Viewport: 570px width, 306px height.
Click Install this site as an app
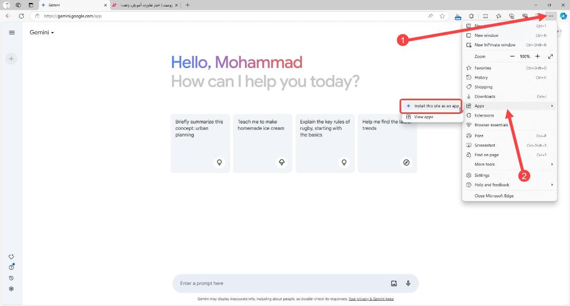click(x=431, y=106)
